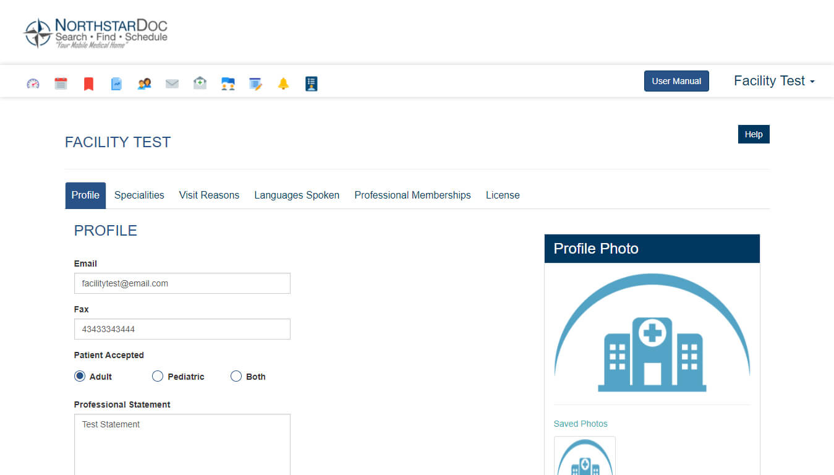Click the User Manual button
Image resolution: width=834 pixels, height=475 pixels.
[x=676, y=81]
